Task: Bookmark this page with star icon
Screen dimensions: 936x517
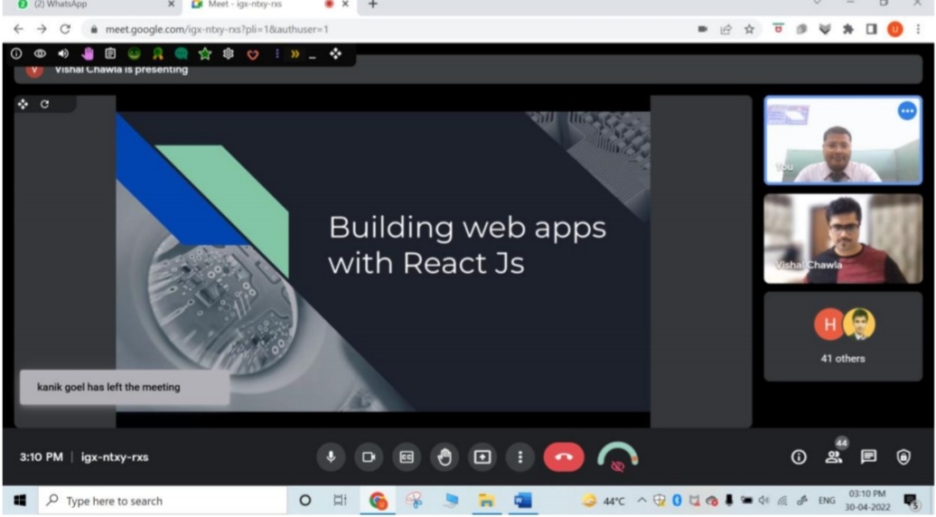Action: tap(749, 29)
